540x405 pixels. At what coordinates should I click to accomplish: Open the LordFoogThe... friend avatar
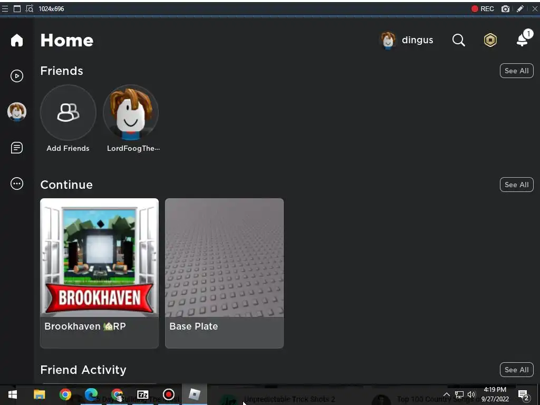[x=131, y=112]
